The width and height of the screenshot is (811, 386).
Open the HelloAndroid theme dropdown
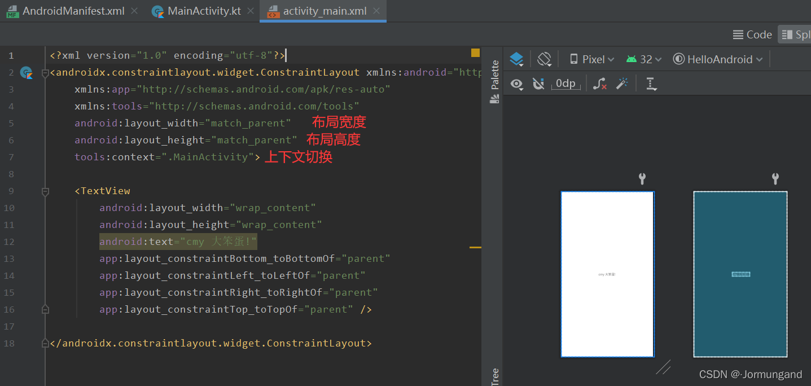pos(718,59)
